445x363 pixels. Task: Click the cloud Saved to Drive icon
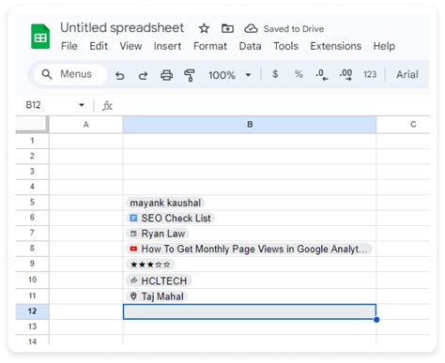[x=251, y=28]
